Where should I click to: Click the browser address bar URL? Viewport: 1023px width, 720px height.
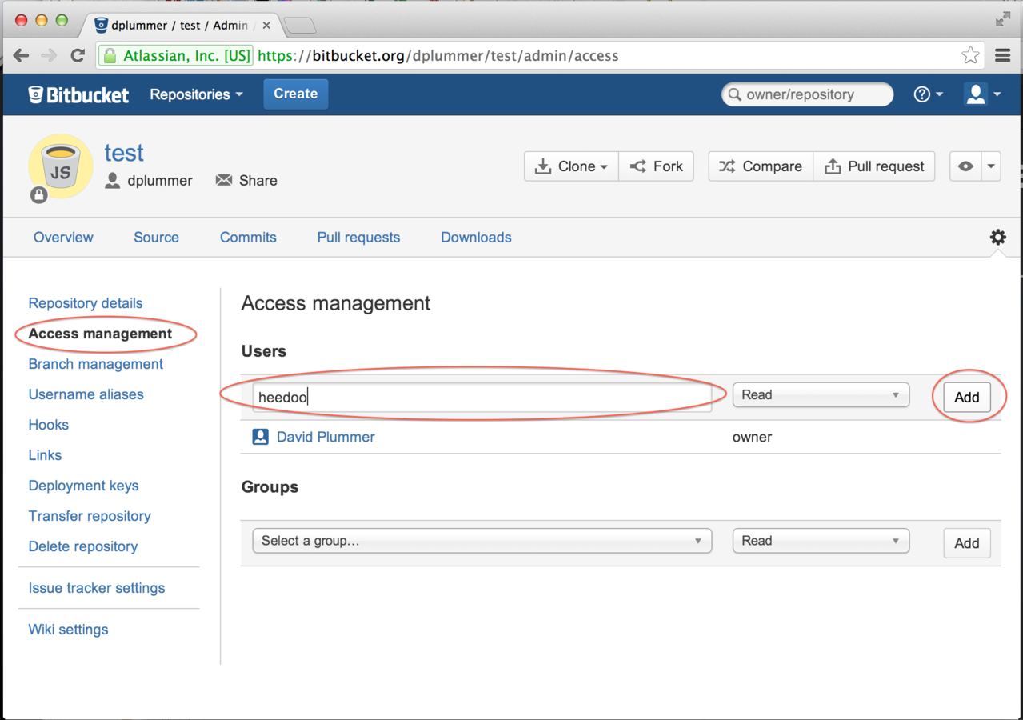[438, 56]
